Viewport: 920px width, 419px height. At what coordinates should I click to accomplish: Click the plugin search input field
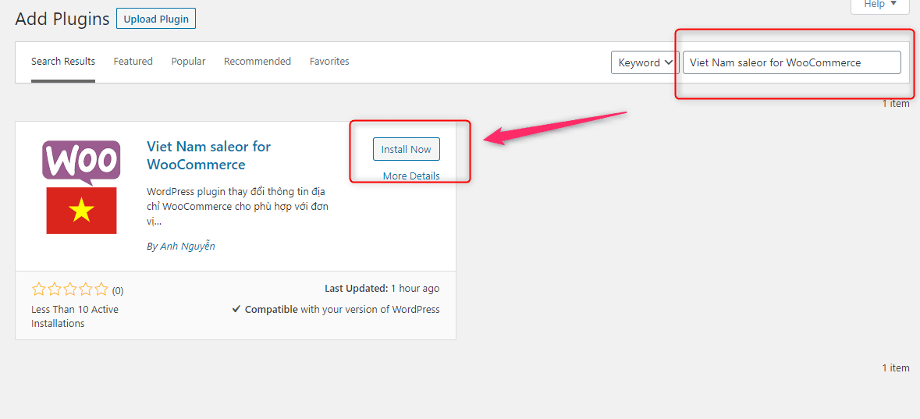coord(791,62)
